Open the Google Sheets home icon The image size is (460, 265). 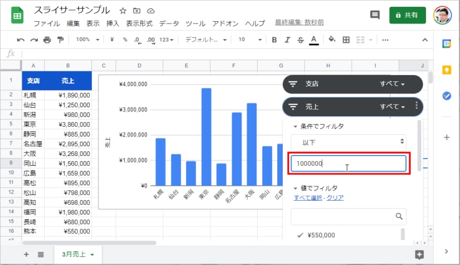tap(17, 15)
